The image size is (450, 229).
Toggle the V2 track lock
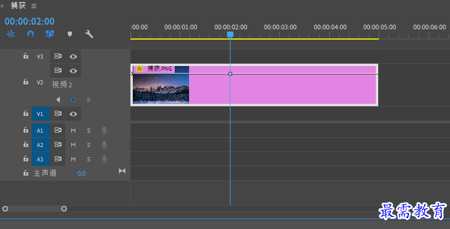pyautogui.click(x=26, y=82)
